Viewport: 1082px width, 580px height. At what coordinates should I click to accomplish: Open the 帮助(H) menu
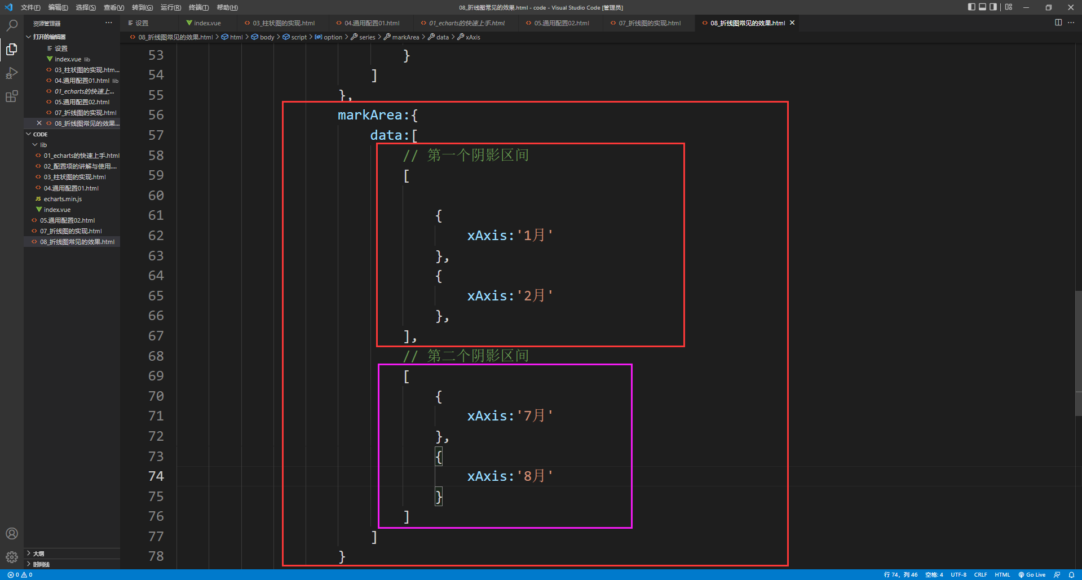coord(227,7)
